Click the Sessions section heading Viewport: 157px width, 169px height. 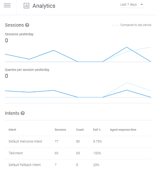[14, 25]
